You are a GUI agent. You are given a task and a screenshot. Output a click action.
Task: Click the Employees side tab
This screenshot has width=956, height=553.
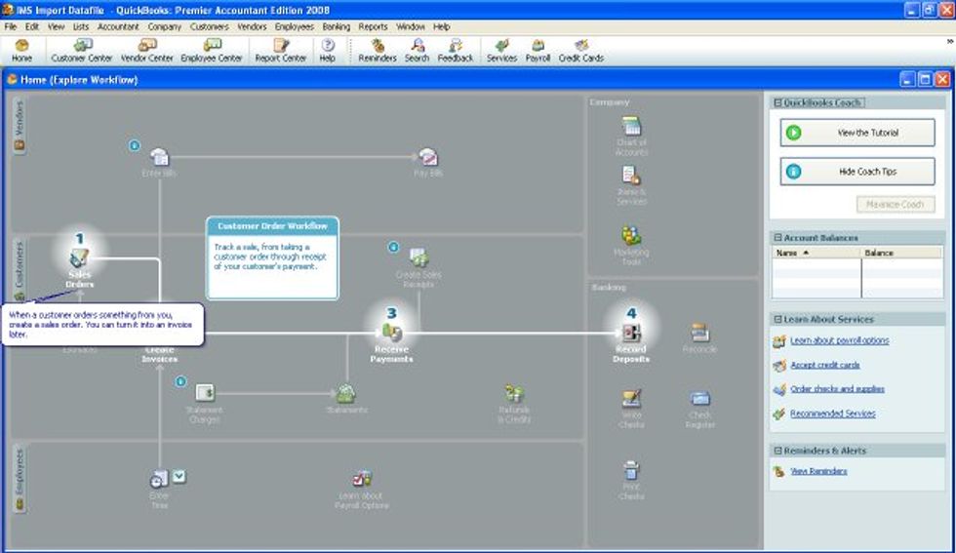pyautogui.click(x=20, y=479)
